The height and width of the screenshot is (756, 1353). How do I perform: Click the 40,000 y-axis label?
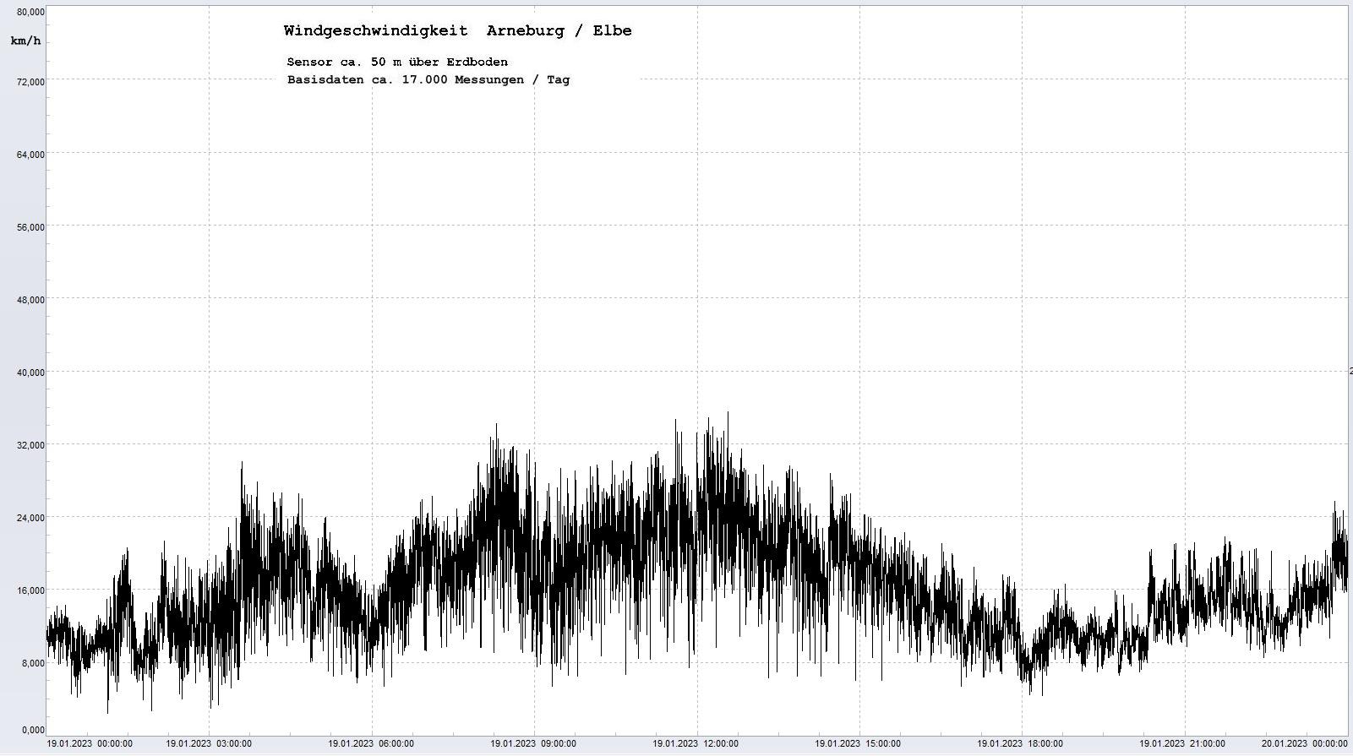coord(30,373)
